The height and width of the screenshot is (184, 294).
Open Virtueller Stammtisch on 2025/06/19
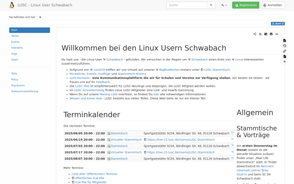click(126, 140)
